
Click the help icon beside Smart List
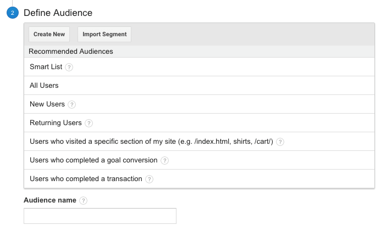69,67
